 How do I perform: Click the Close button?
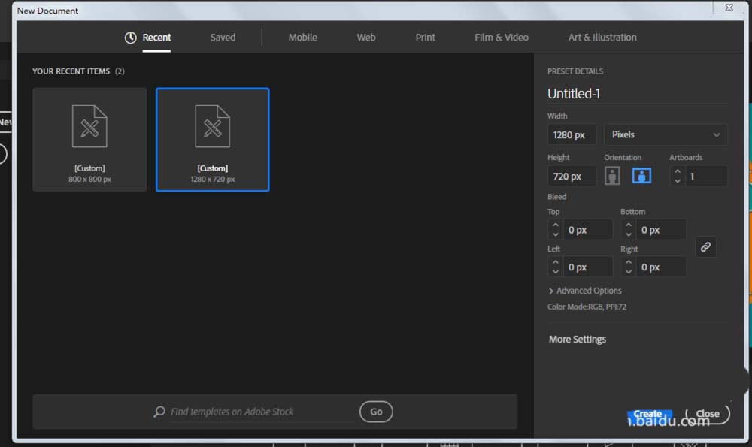coord(708,414)
